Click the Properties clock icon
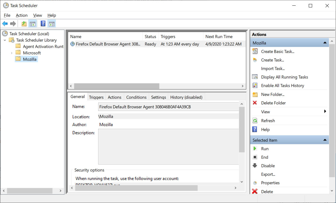 pos(255,183)
